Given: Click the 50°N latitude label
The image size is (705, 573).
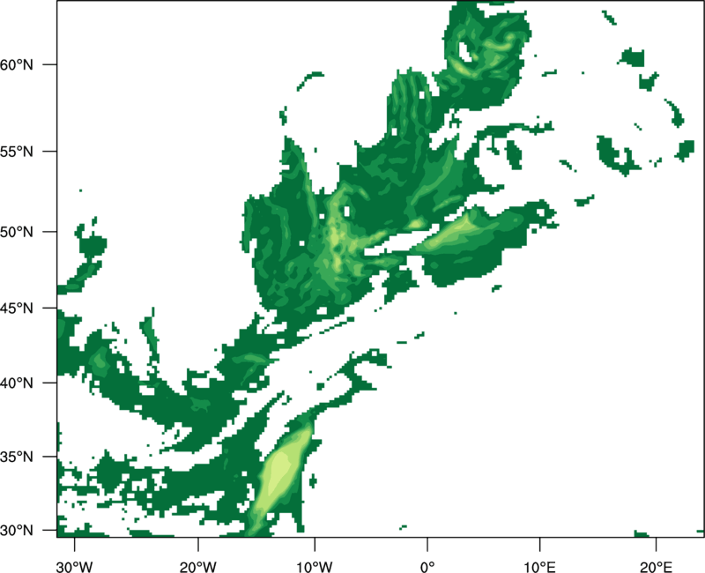Looking at the screenshot, I should pyautogui.click(x=17, y=232).
